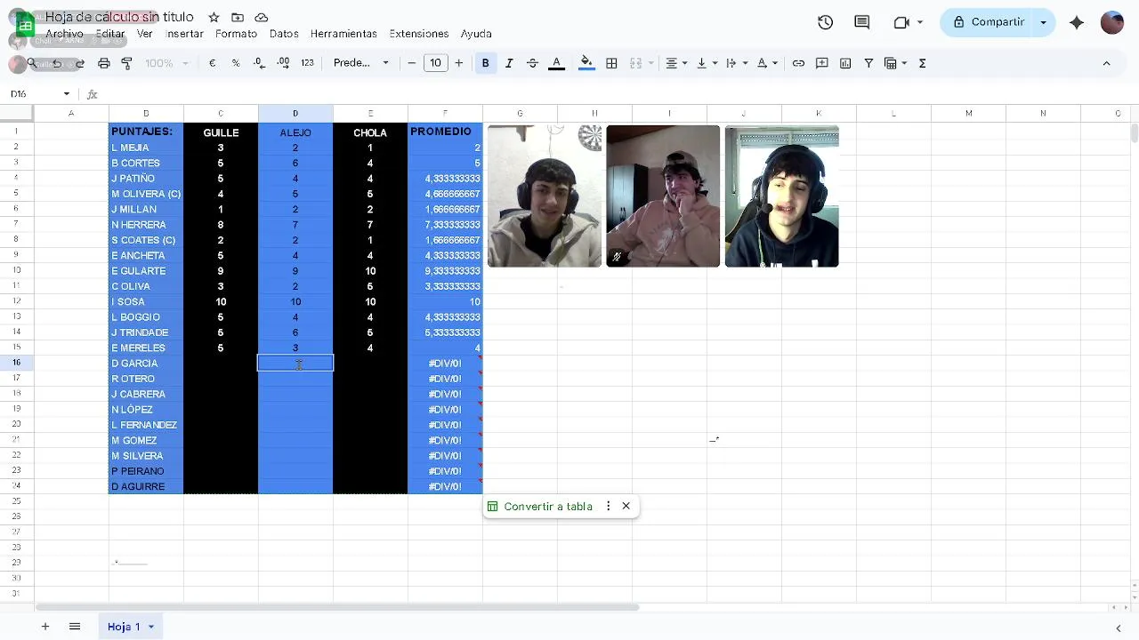Print the spreadsheet

tap(104, 63)
